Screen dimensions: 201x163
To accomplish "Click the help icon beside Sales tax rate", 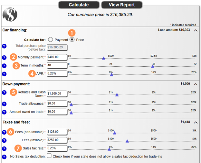I will 4,148.
